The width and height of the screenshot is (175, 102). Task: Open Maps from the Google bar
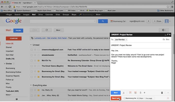[x=74, y=15]
